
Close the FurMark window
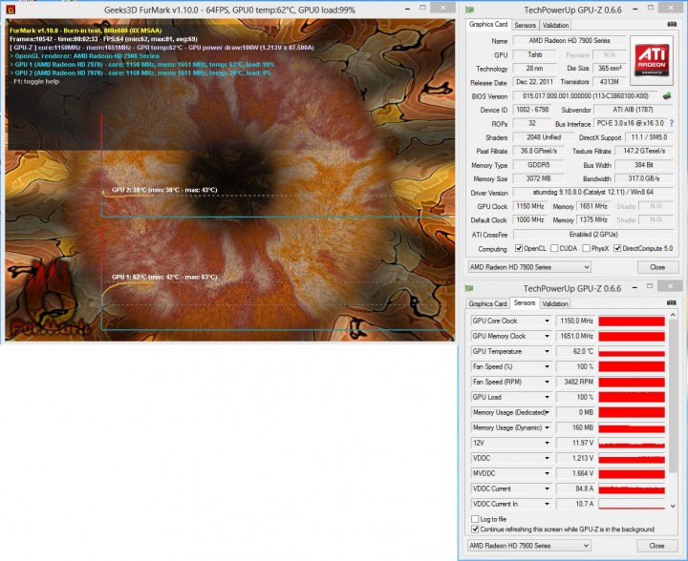(442, 8)
